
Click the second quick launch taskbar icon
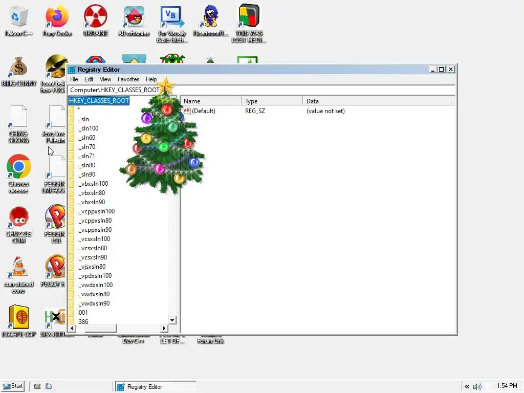pyautogui.click(x=49, y=386)
